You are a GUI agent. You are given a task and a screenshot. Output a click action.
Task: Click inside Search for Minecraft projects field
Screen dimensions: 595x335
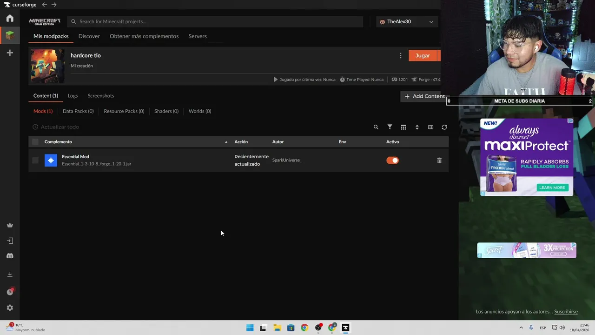pyautogui.click(x=215, y=21)
